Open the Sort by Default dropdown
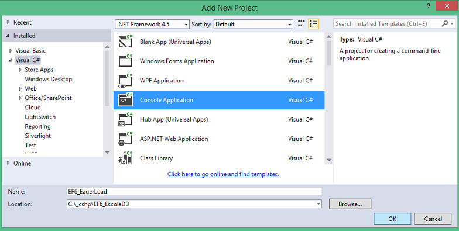Screen dimensions: 459x231 point(254,25)
